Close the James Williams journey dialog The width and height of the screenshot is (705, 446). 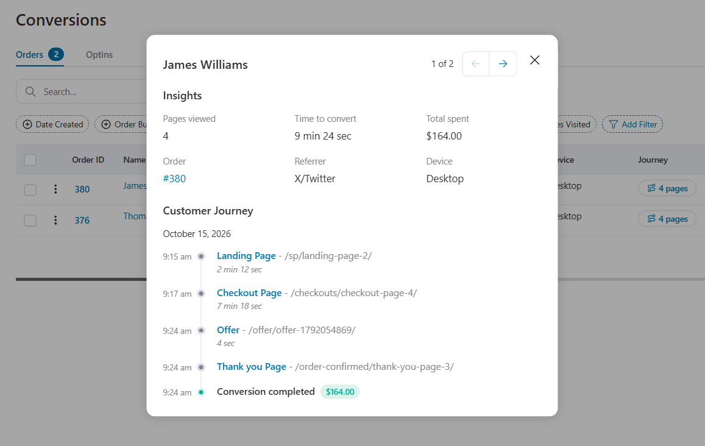coord(534,60)
